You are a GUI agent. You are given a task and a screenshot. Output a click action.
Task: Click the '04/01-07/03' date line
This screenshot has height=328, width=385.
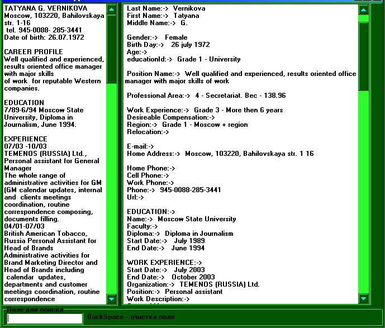tap(25, 226)
